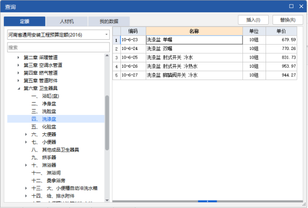
Task: Click the tree vertical scrollbar thumb
Action: click(107, 123)
